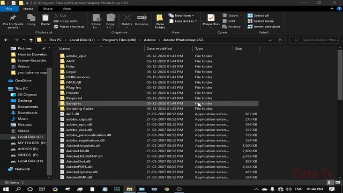Switch to the Share tab
Image resolution: width=343 pixels, height=193 pixels.
[x=48, y=9]
